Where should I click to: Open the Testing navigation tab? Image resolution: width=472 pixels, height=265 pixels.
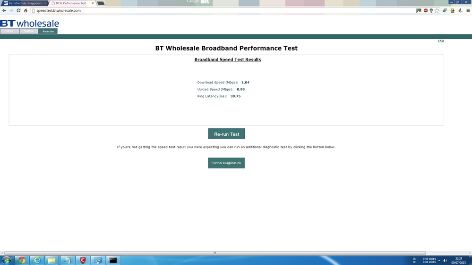point(29,31)
